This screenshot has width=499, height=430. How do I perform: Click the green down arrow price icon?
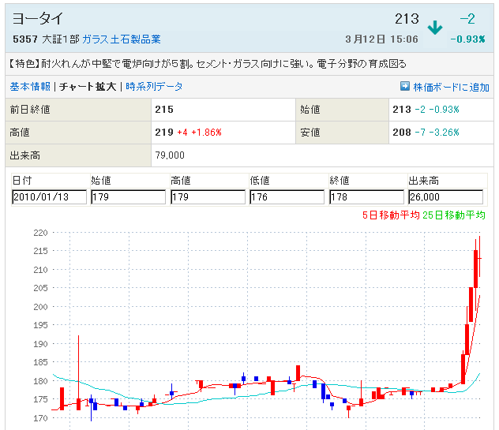coord(434,28)
